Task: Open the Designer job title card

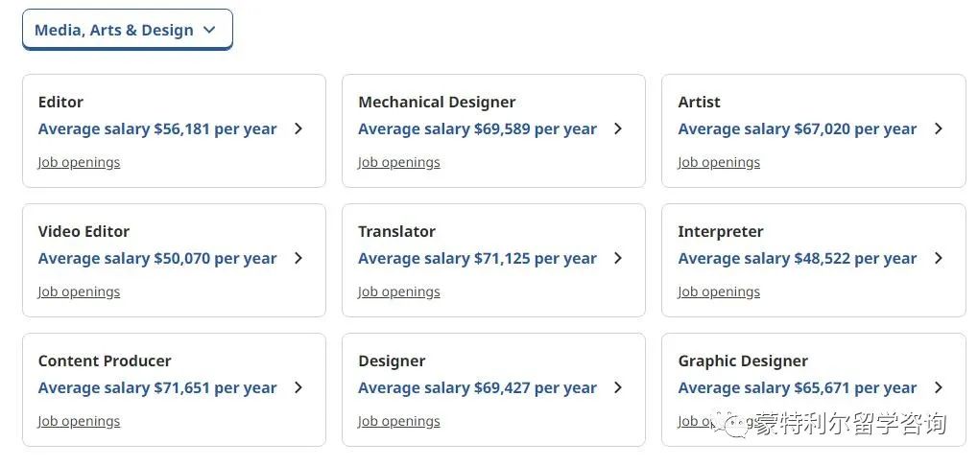Action: (493, 389)
